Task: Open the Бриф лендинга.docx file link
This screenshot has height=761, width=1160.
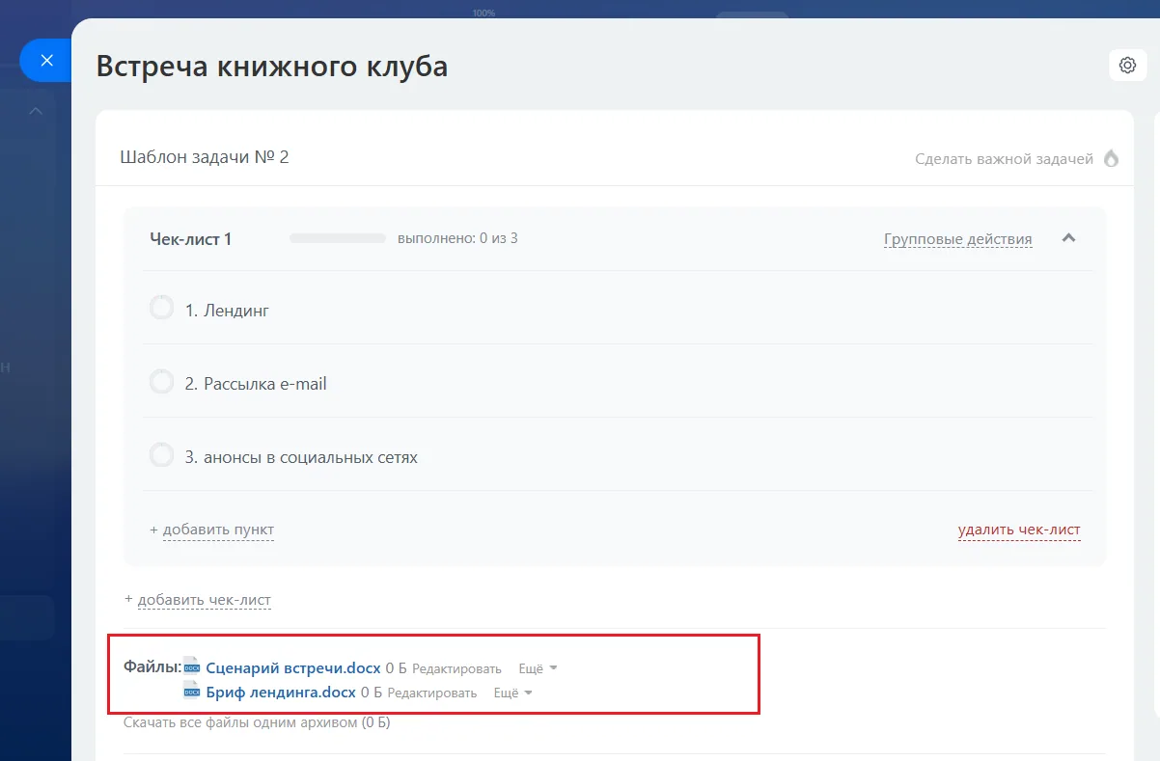Action: click(282, 692)
